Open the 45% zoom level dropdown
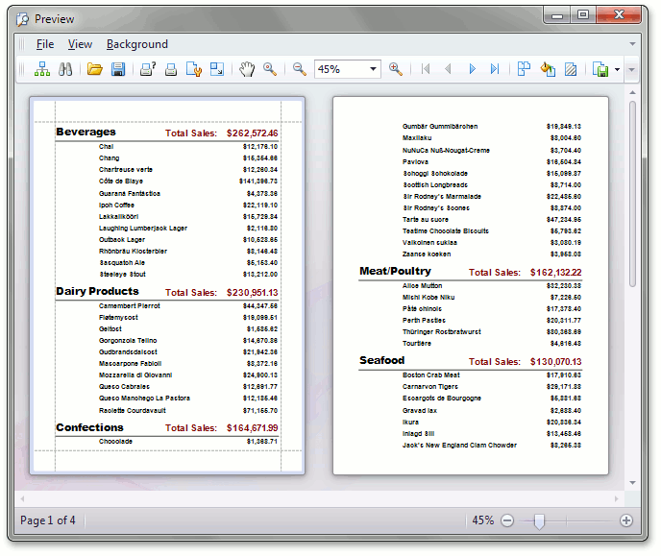 tap(374, 69)
